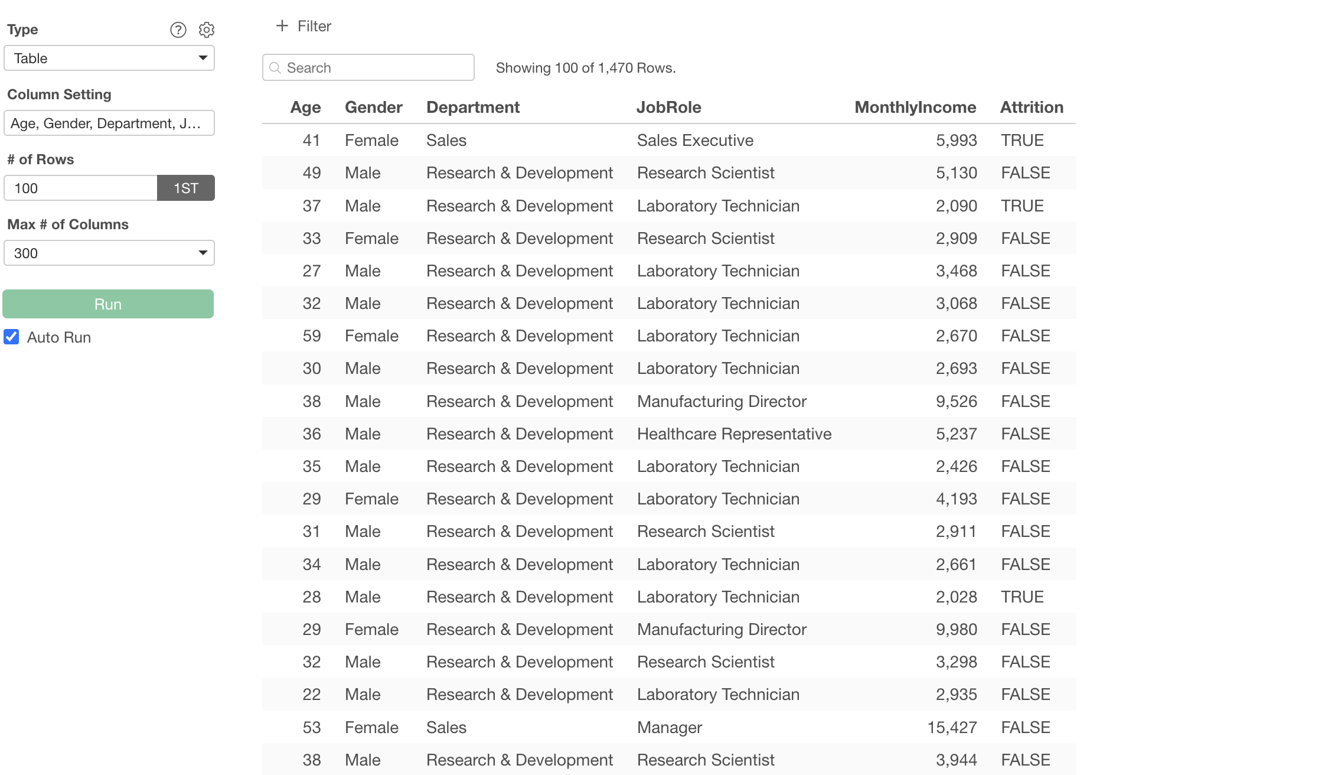Click the green Run button

pyautogui.click(x=108, y=304)
